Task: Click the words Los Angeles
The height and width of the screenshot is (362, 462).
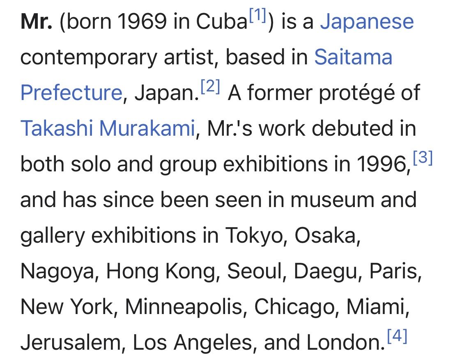Action: click(193, 343)
